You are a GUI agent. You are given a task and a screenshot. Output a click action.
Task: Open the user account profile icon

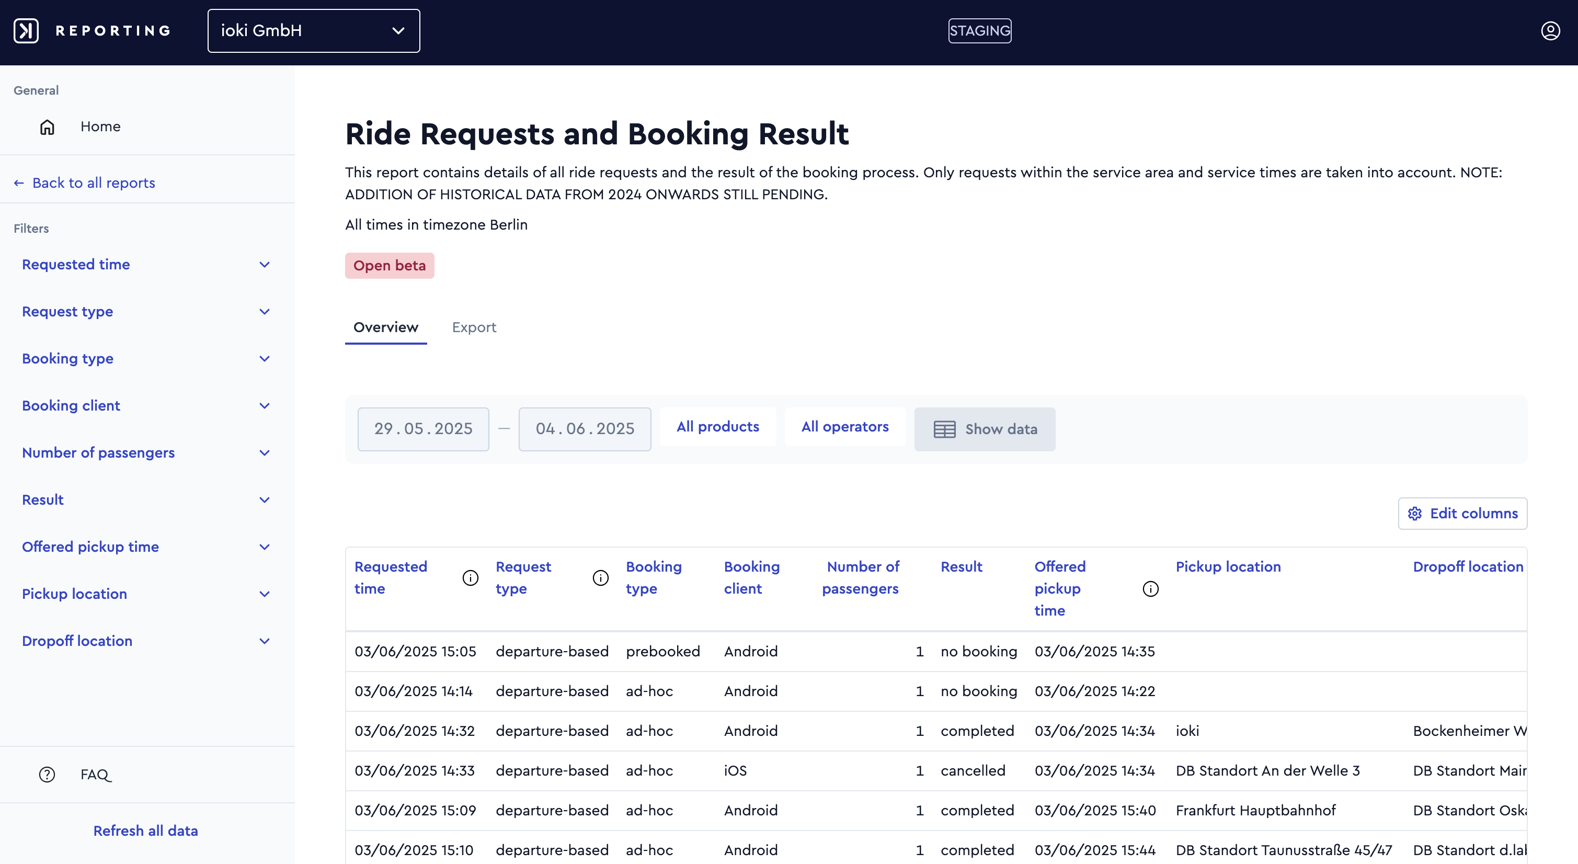pyautogui.click(x=1550, y=31)
